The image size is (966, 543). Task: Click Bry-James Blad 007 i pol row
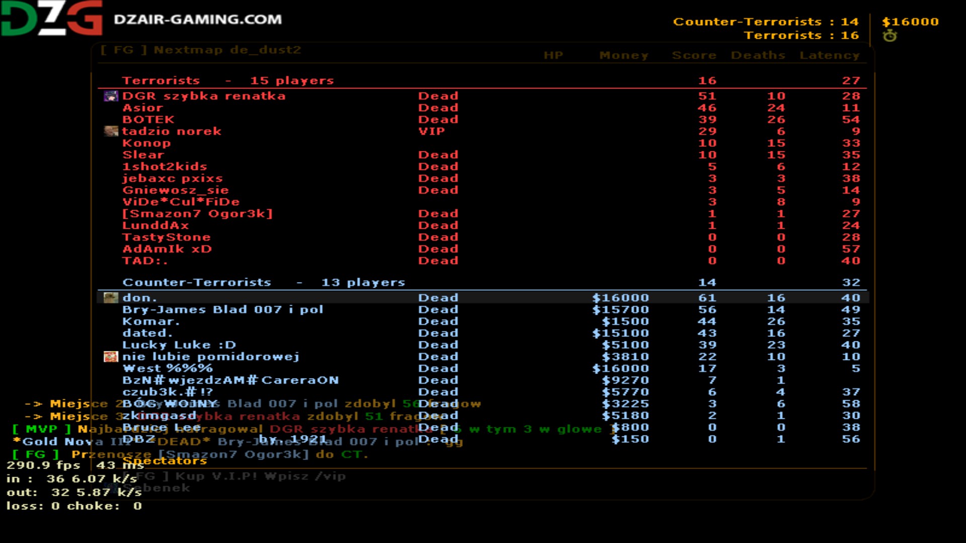click(222, 310)
